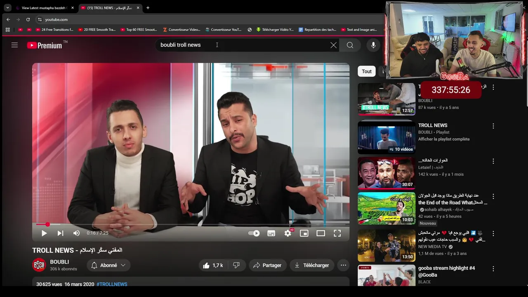Open options for gooba stream highlight
Viewport: 528px width, 297px height.
click(493, 269)
